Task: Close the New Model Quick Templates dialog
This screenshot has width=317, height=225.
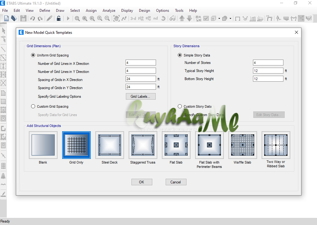Action: pos(296,32)
